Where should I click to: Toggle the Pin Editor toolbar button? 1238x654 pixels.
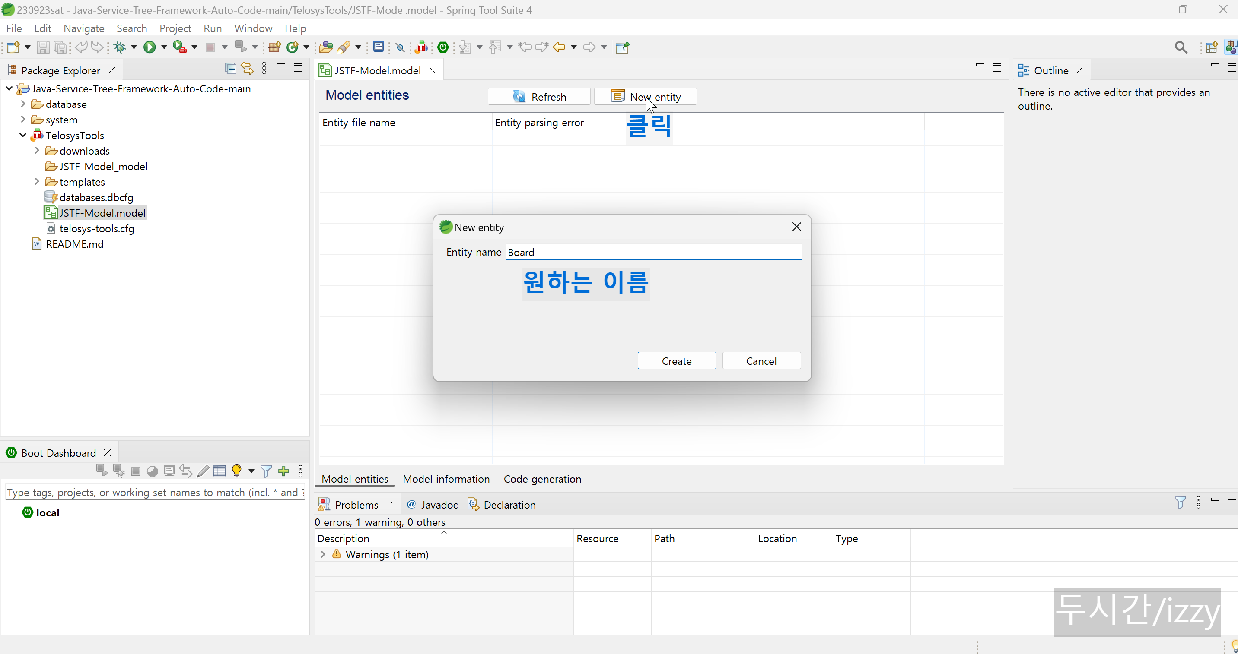coord(622,47)
